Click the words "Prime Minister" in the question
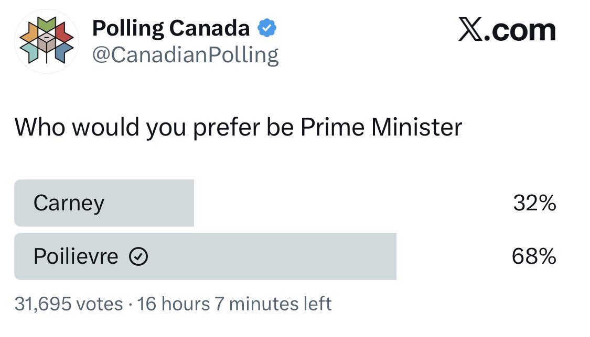Image resolution: width=590 pixels, height=337 pixels. click(x=381, y=127)
